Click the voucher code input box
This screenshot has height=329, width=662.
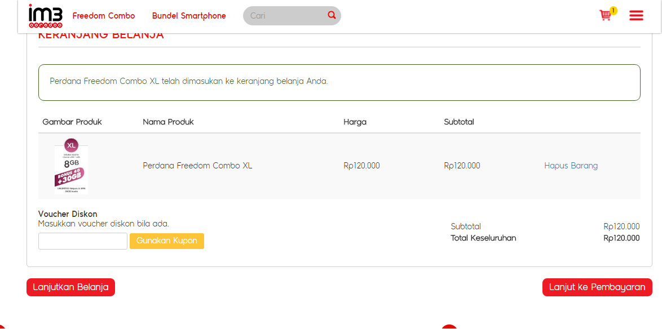coord(83,241)
